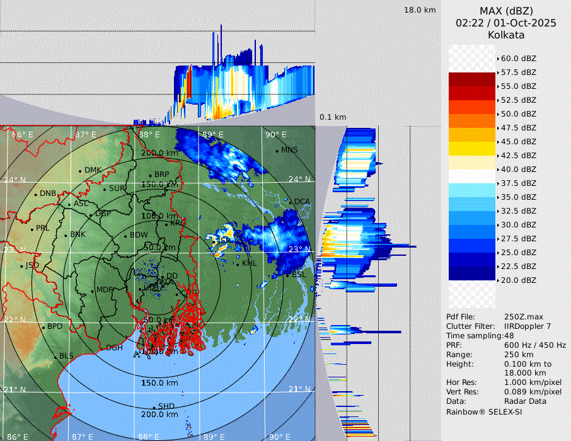This screenshot has width=571, height=441.
Task: Click the BRP station marker
Action: pos(150,175)
